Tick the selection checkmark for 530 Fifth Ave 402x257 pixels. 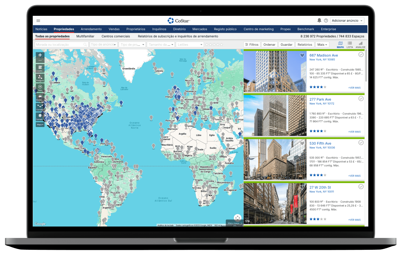(x=361, y=143)
